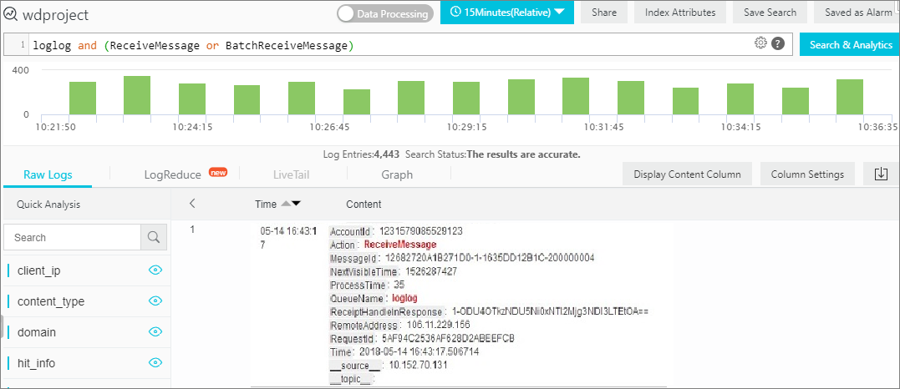Click the Share button
900x389 pixels.
(x=604, y=12)
